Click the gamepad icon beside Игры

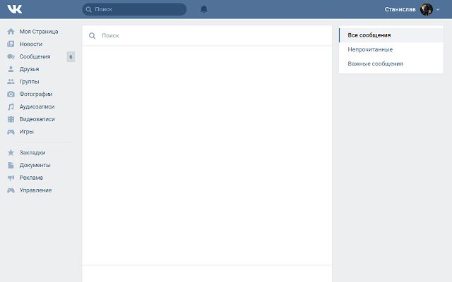pos(11,132)
